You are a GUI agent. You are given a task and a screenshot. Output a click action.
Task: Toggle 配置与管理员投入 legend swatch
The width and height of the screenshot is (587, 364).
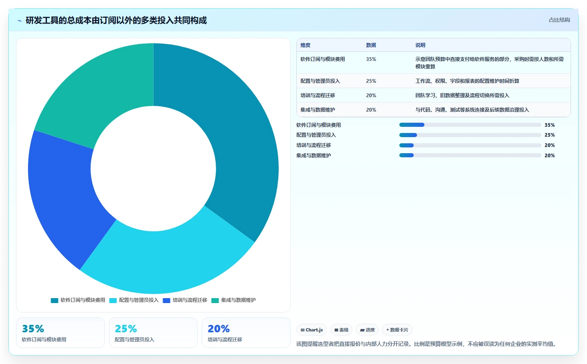pos(113,300)
